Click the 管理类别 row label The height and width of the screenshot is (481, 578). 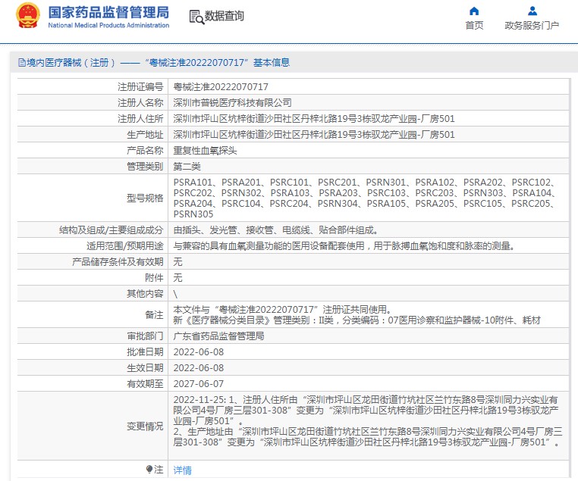pos(144,167)
